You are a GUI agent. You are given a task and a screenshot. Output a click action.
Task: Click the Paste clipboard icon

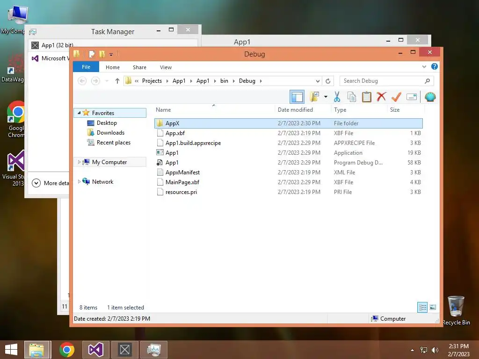[x=366, y=97]
